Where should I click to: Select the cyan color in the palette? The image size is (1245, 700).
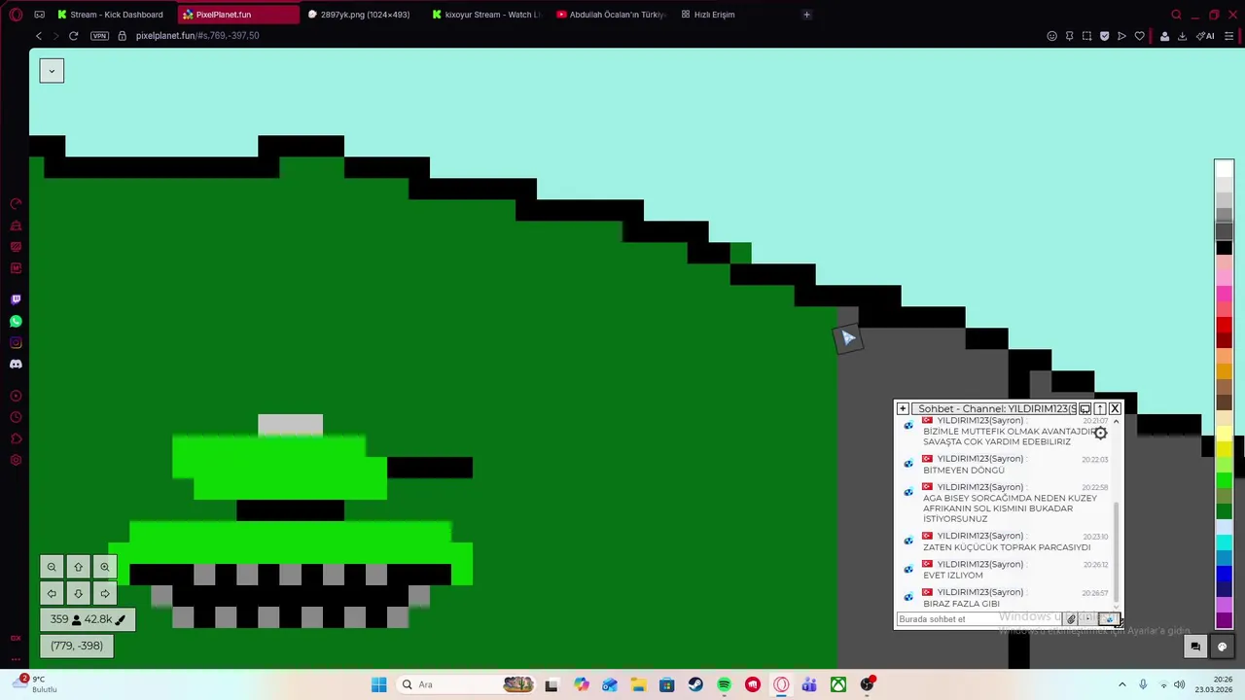(1224, 542)
